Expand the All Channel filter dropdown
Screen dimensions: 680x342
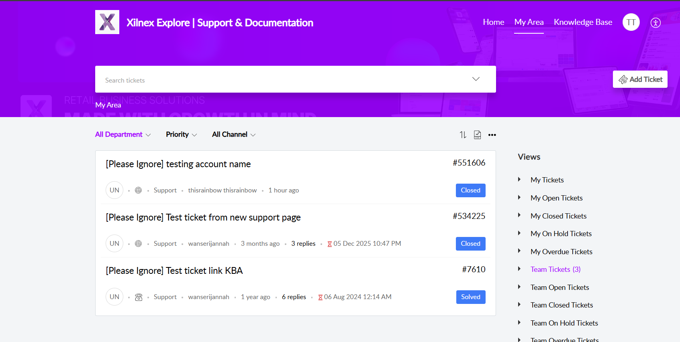pos(233,135)
